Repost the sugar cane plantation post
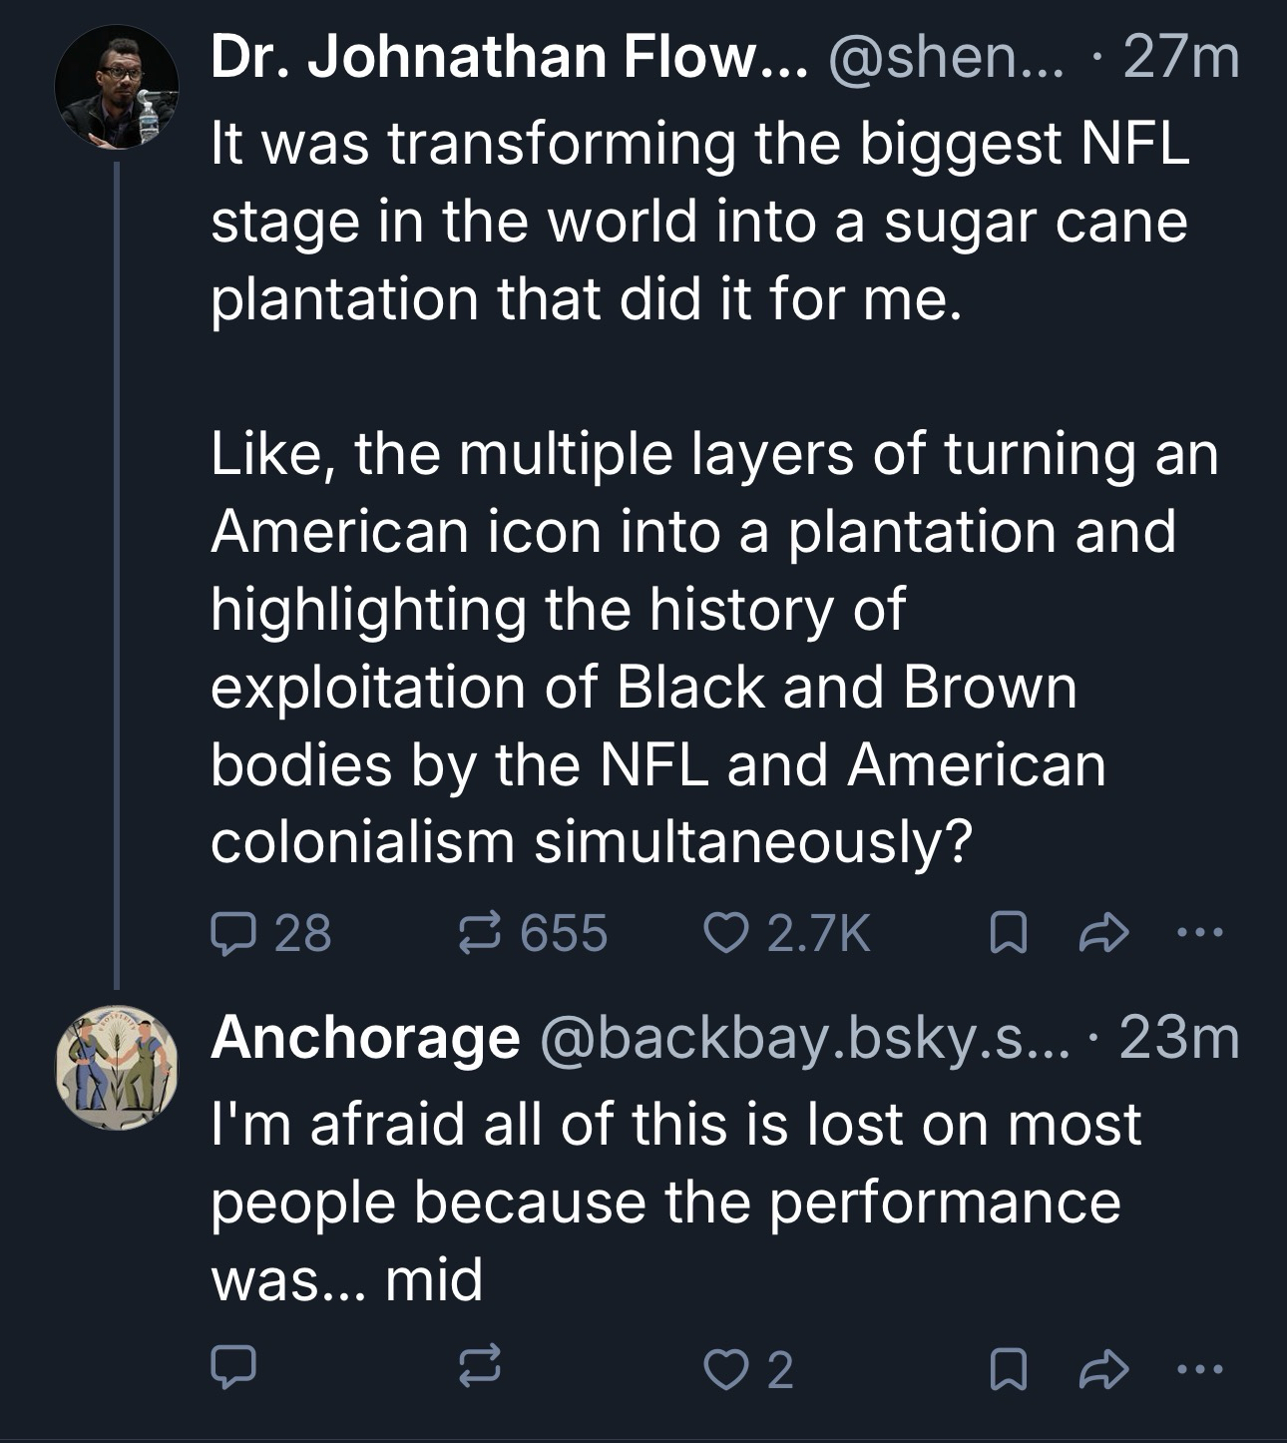 coord(479,934)
